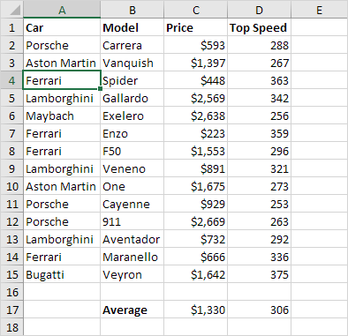This screenshot has height=336, width=348.
Task: Select the Maybach cell
Action: 62,116
